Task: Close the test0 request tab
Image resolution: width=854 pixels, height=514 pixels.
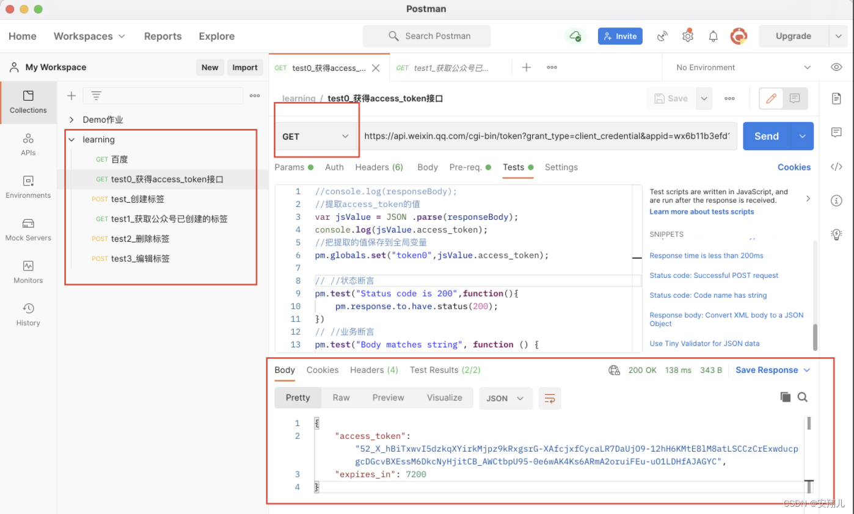Action: coord(376,68)
